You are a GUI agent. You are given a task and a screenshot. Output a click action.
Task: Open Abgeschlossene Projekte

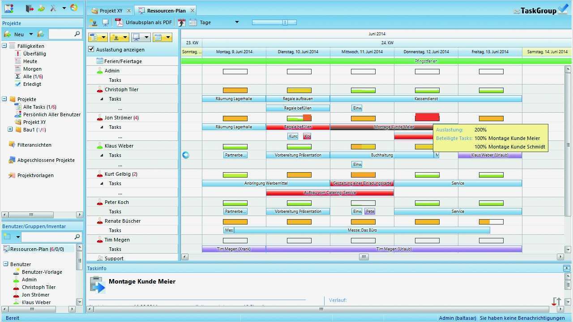click(46, 160)
